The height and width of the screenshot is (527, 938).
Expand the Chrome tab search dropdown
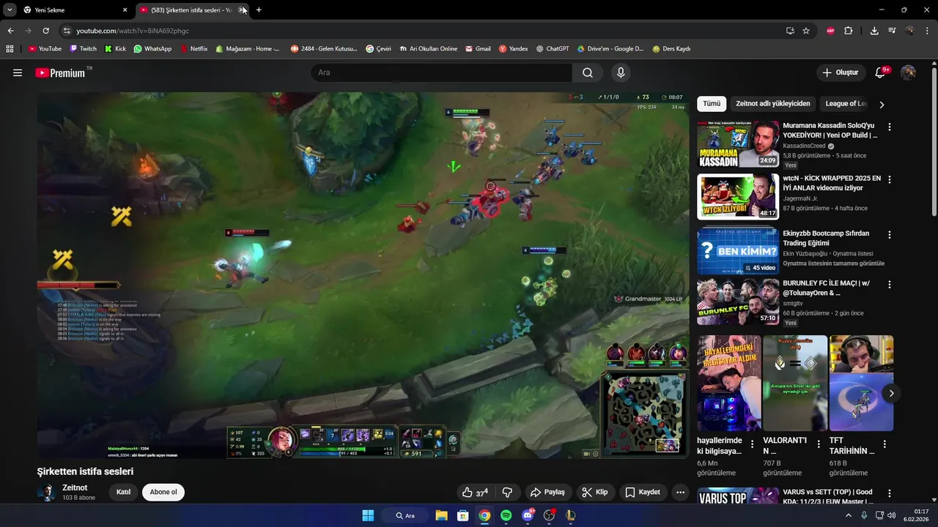10,10
